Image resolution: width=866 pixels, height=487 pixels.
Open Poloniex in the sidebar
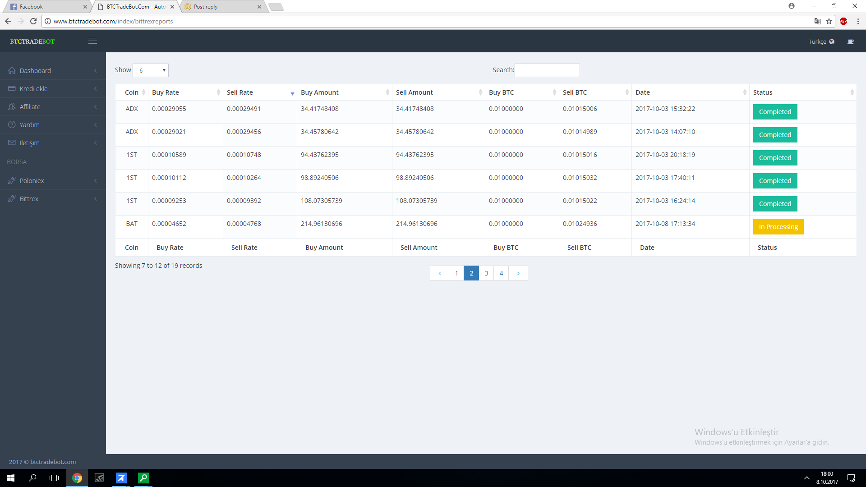pos(53,181)
